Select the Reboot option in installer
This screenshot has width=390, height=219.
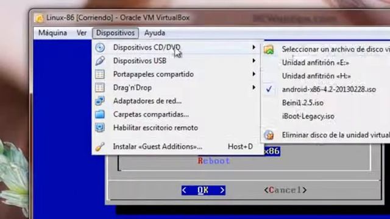click(214, 161)
